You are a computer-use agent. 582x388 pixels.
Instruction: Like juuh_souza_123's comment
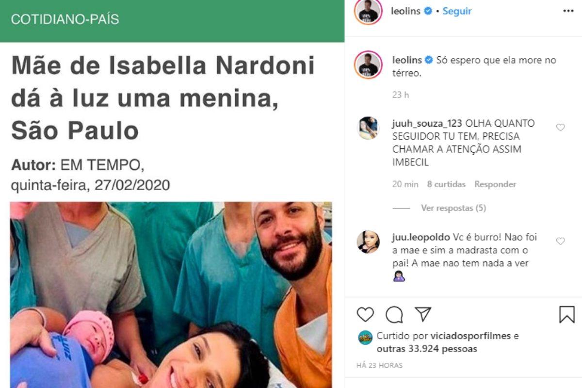[560, 128]
